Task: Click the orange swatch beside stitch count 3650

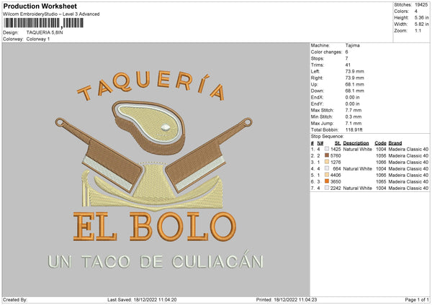Action: [x=327, y=181]
